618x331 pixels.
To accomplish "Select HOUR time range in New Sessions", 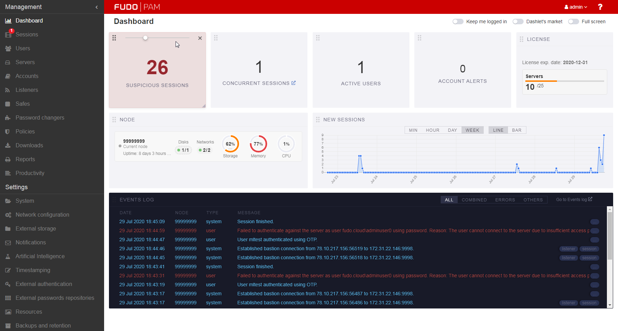I will 433,130.
